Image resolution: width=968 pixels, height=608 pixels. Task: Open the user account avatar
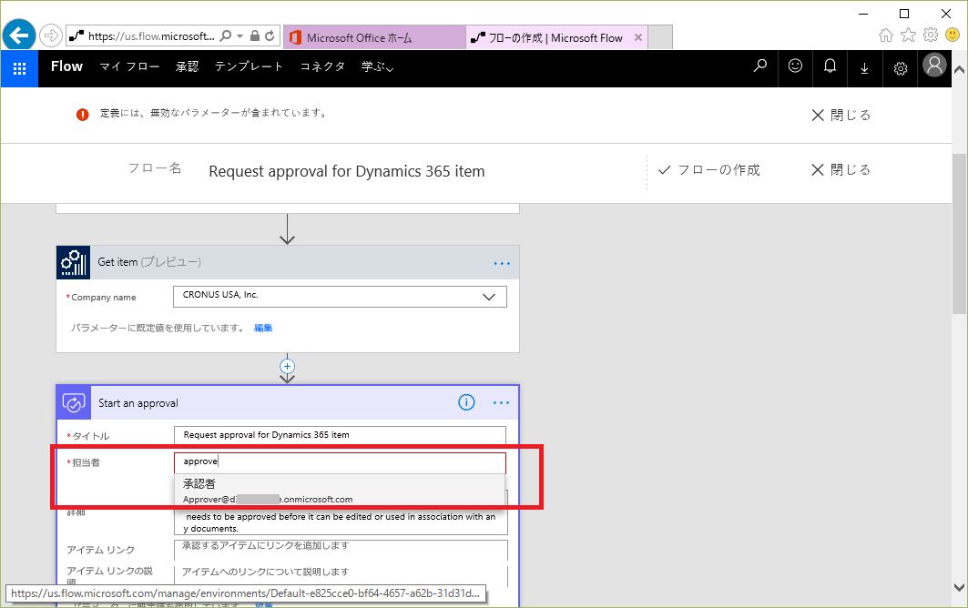(934, 65)
